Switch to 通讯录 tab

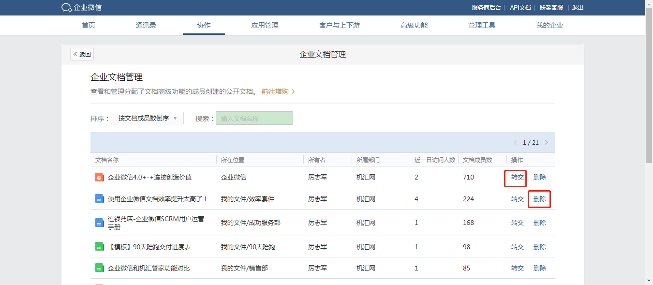click(x=146, y=25)
